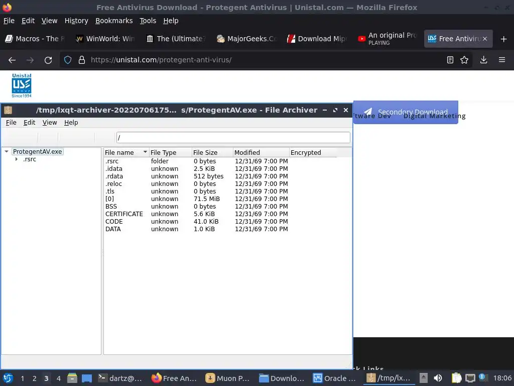The image size is (514, 386).
Task: Click the Firefox forward arrow
Action: click(x=30, y=60)
